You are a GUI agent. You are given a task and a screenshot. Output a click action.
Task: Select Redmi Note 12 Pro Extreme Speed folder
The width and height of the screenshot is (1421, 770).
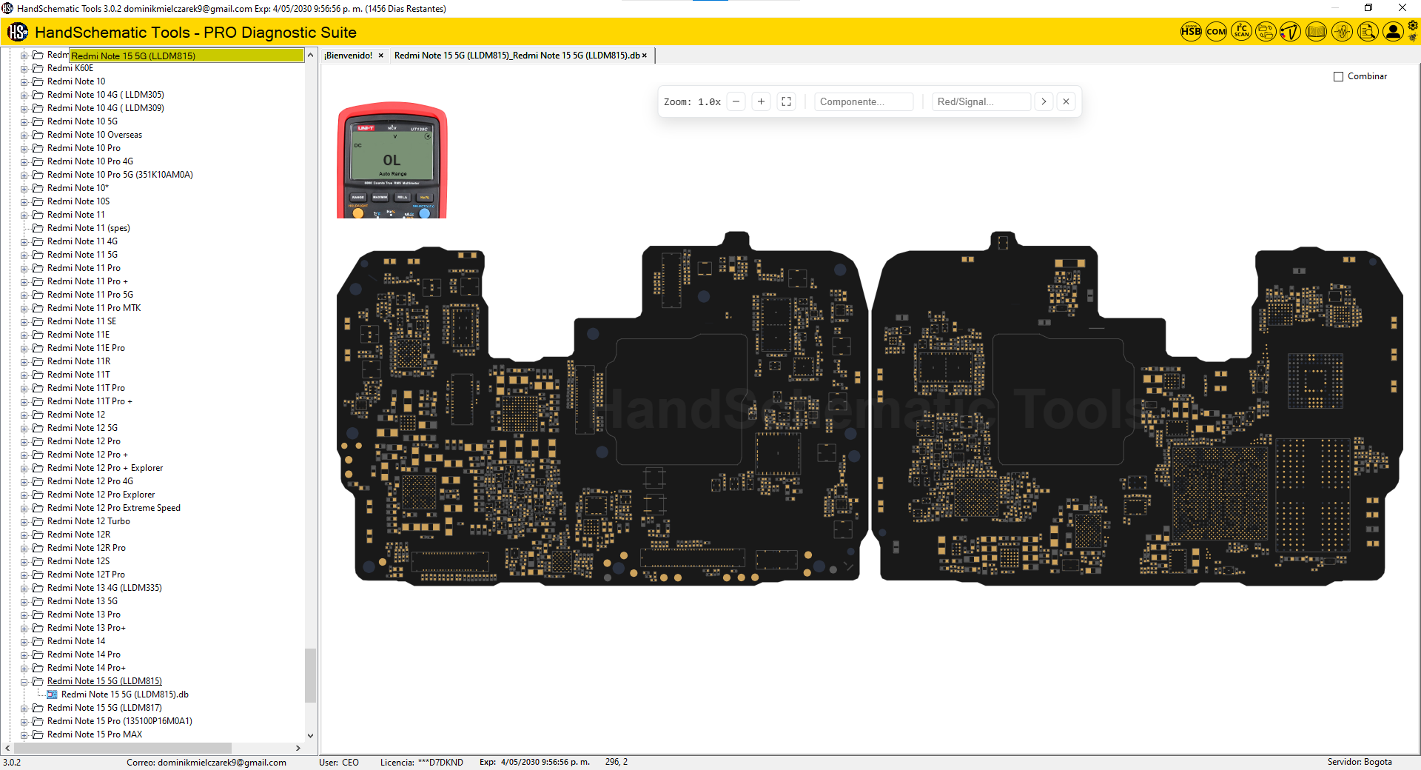coord(113,508)
